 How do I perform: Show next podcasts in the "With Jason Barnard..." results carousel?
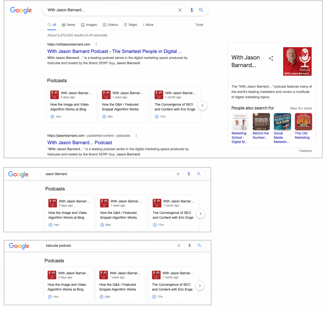click(x=202, y=105)
